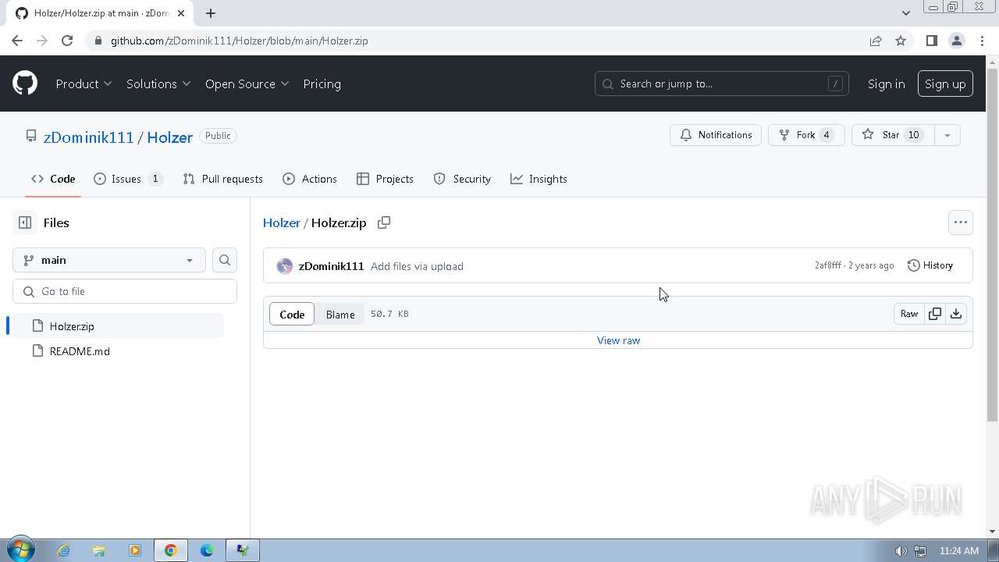Viewport: 999px width, 562px height.
Task: Open Internet Explorer from taskbar
Action: [x=63, y=550]
